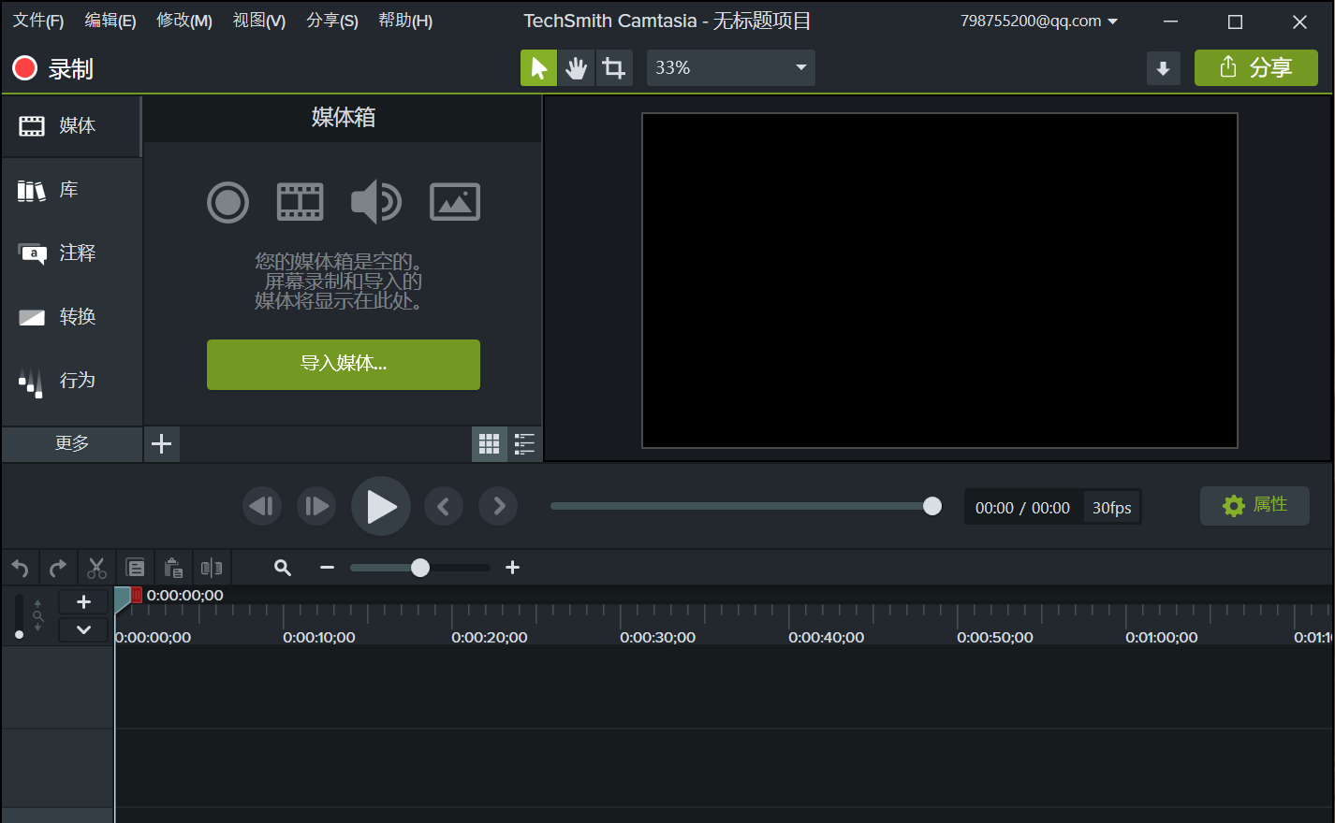The image size is (1335, 823).
Task: Open the 修改(M) menu
Action: (184, 21)
